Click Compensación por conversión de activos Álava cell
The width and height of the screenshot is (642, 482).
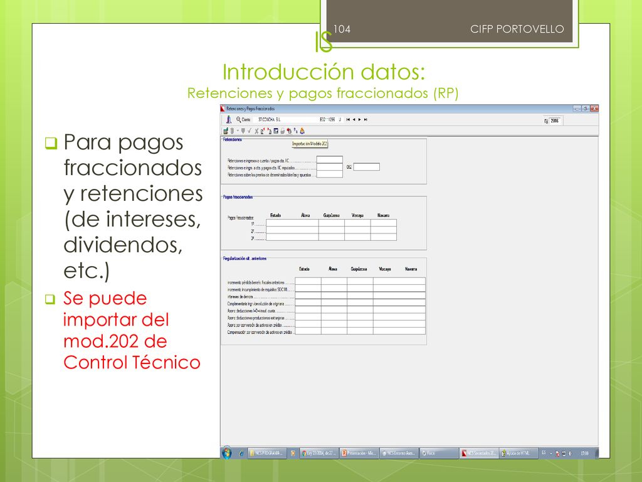(x=334, y=331)
